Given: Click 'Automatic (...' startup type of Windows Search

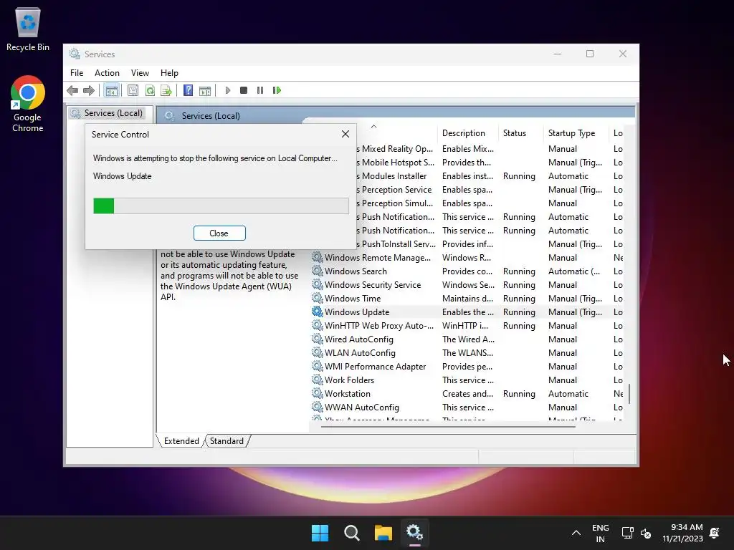Looking at the screenshot, I should pos(574,271).
